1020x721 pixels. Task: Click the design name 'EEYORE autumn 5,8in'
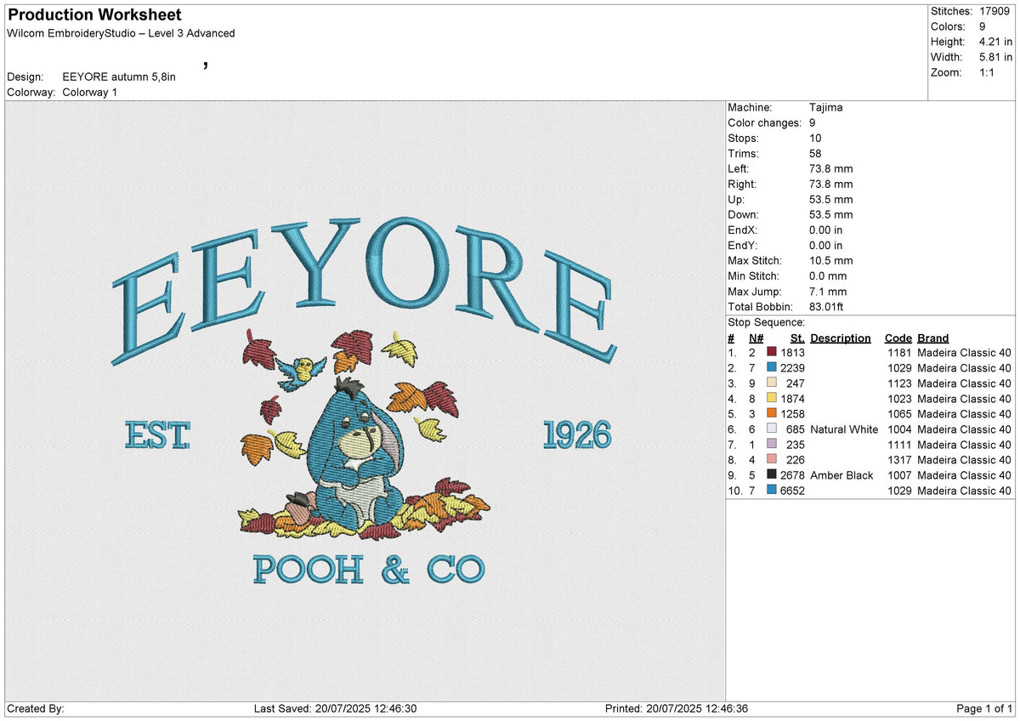119,77
